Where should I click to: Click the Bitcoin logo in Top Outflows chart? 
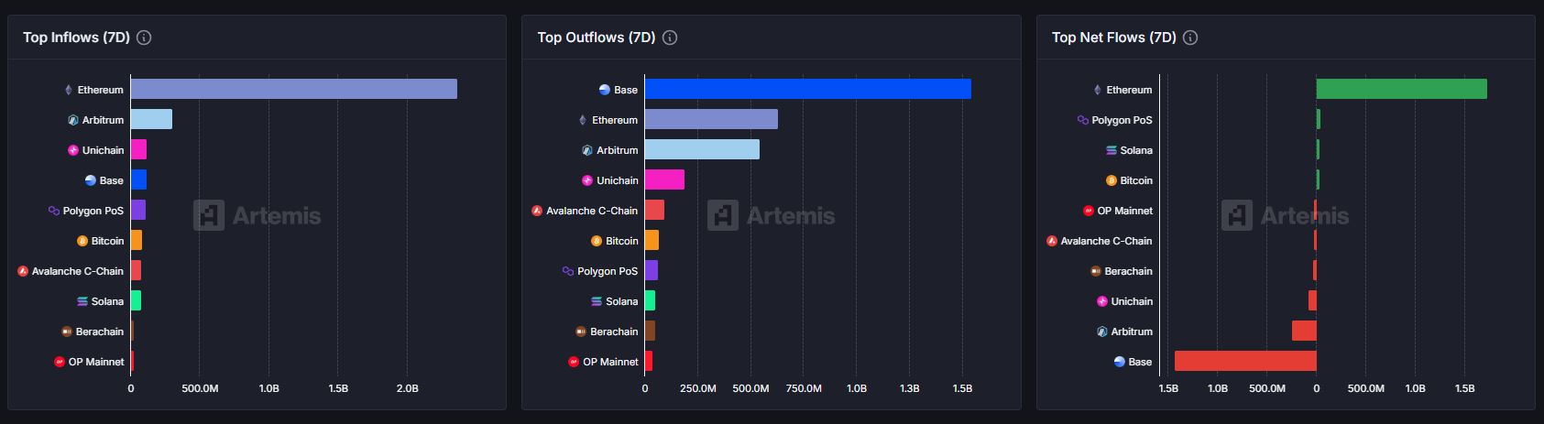(597, 241)
